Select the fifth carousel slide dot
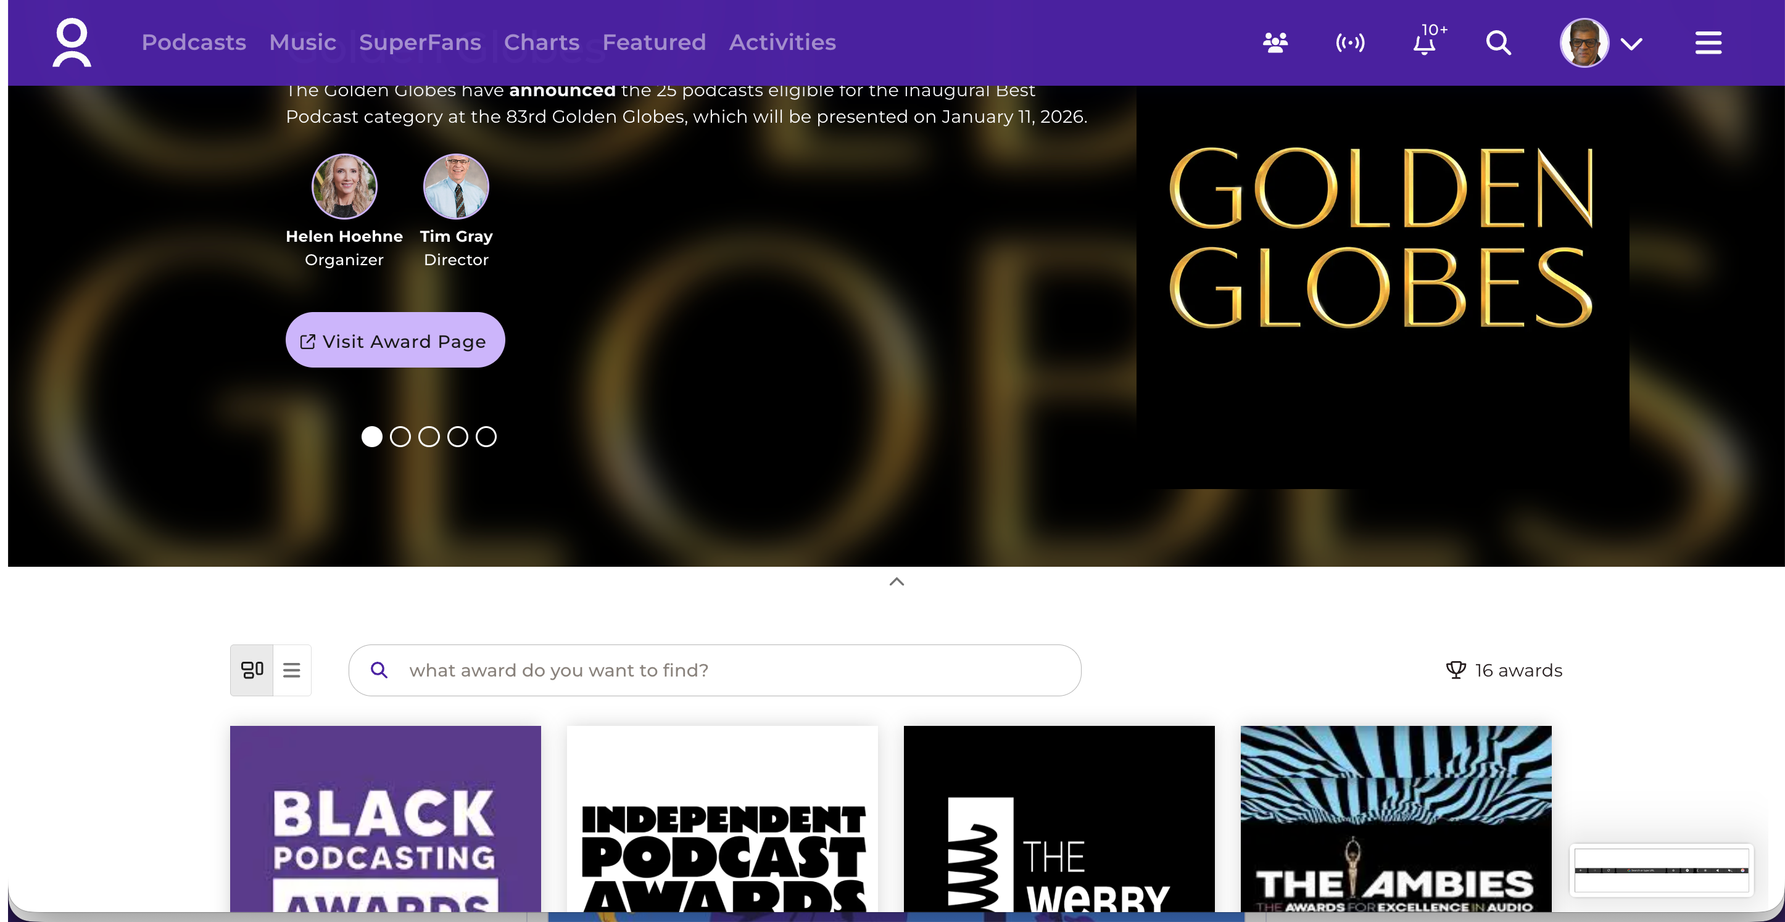Screen dimensions: 1785x922 pyautogui.click(x=486, y=437)
